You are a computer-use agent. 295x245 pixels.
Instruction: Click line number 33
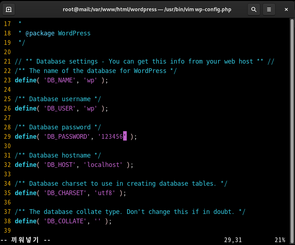point(7,175)
